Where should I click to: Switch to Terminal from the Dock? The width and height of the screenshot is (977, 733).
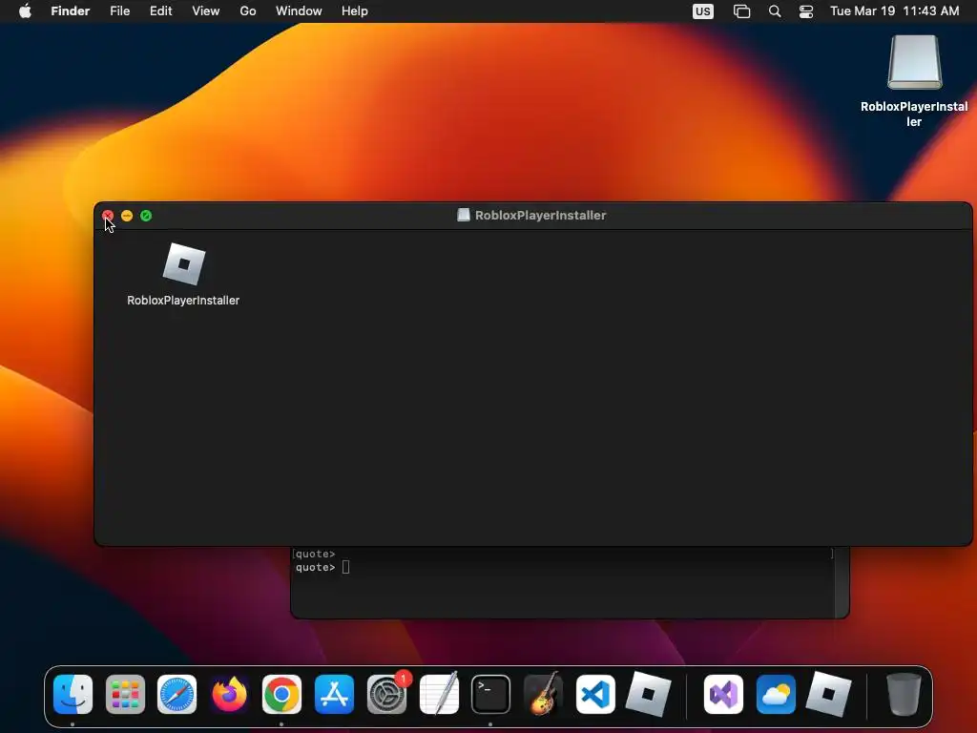(491, 694)
